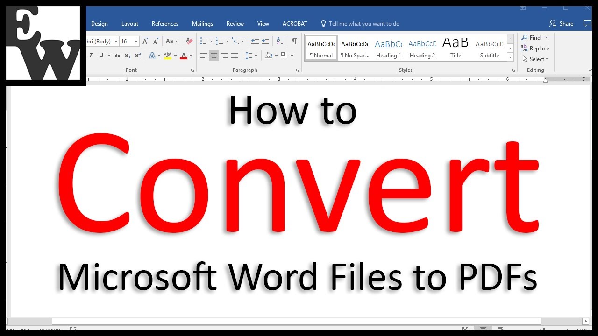
Task: Open the Styles pane launcher
Action: 513,70
